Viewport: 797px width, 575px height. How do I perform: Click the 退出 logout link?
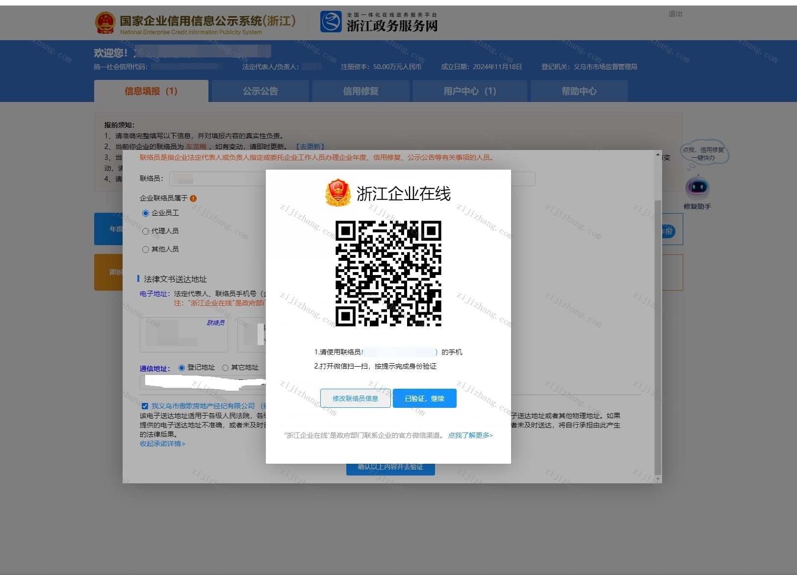coord(675,14)
